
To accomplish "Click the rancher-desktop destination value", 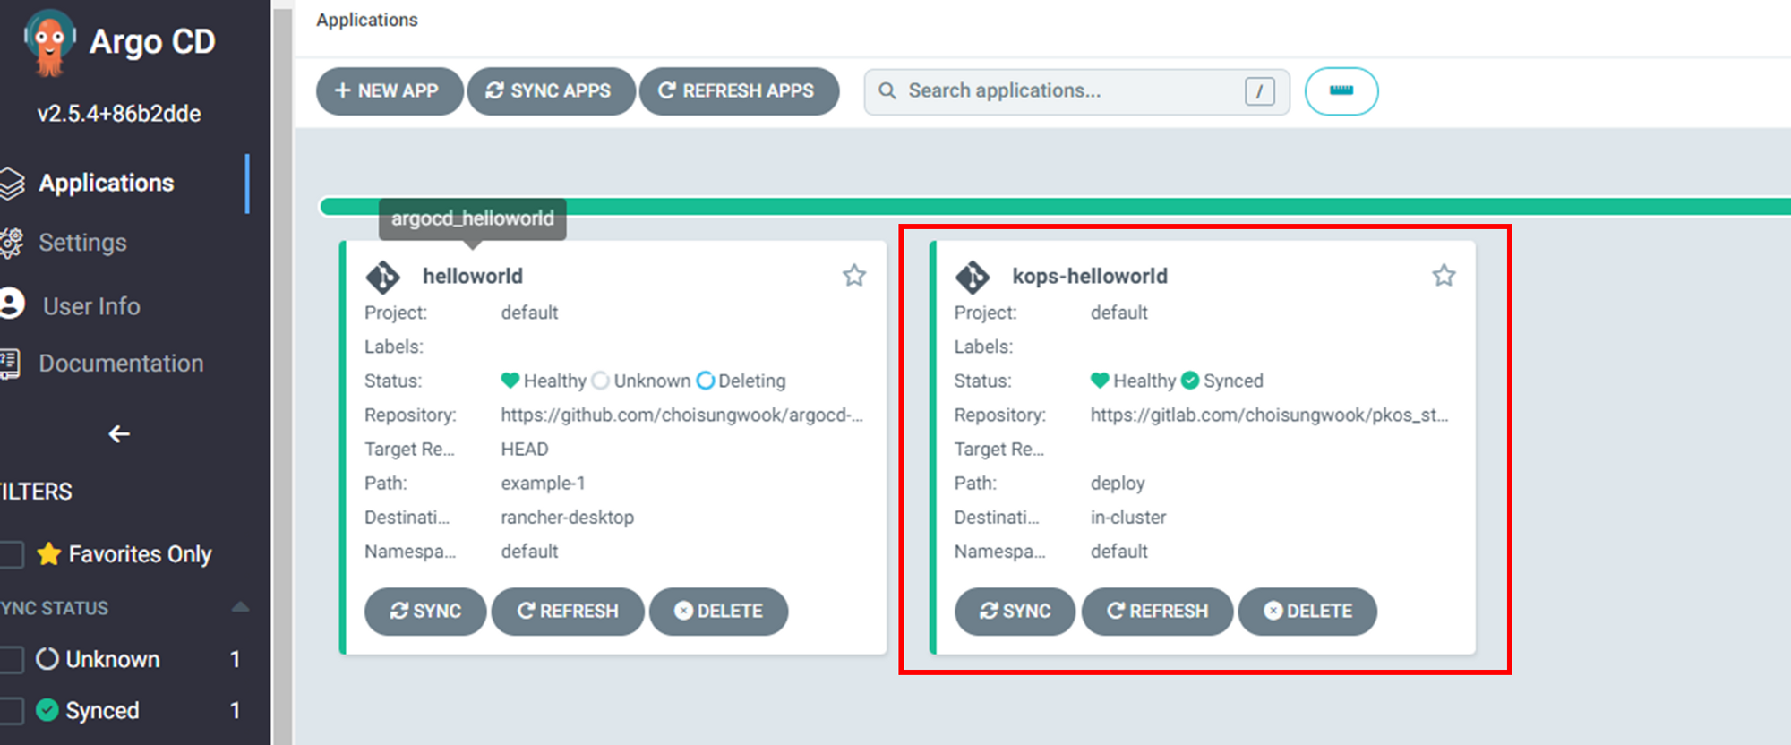I will tap(567, 517).
